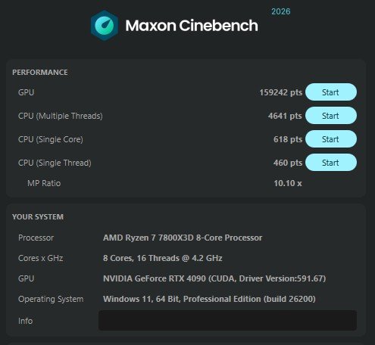Start the CPU Single Core test

(331, 139)
